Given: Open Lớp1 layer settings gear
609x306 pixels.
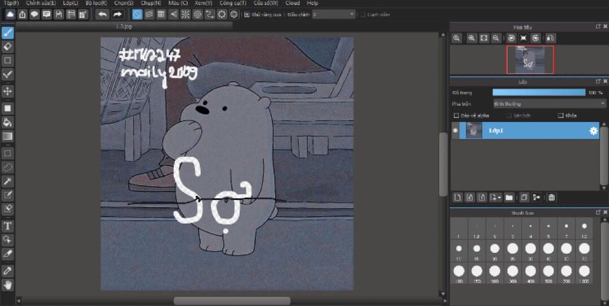Looking at the screenshot, I should point(593,131).
